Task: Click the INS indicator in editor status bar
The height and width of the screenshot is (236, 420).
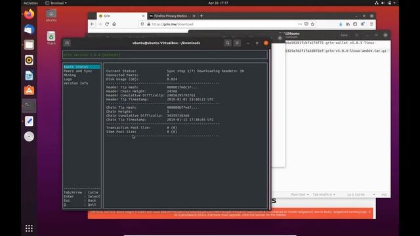Action: [384, 195]
